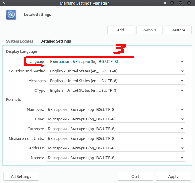Open the Names format dropdown
The width and height of the screenshot is (195, 183).
tap(116, 158)
